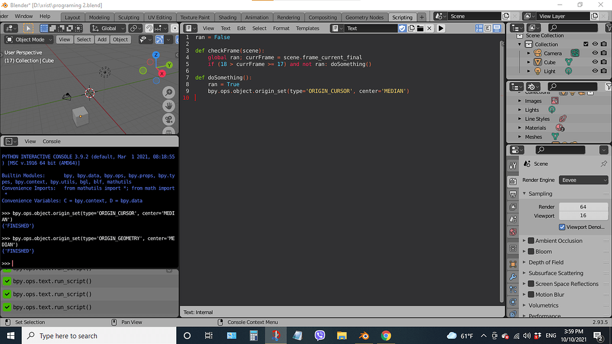The width and height of the screenshot is (612, 344).
Task: Toggle snapping magnet in viewport
Action: tap(149, 28)
